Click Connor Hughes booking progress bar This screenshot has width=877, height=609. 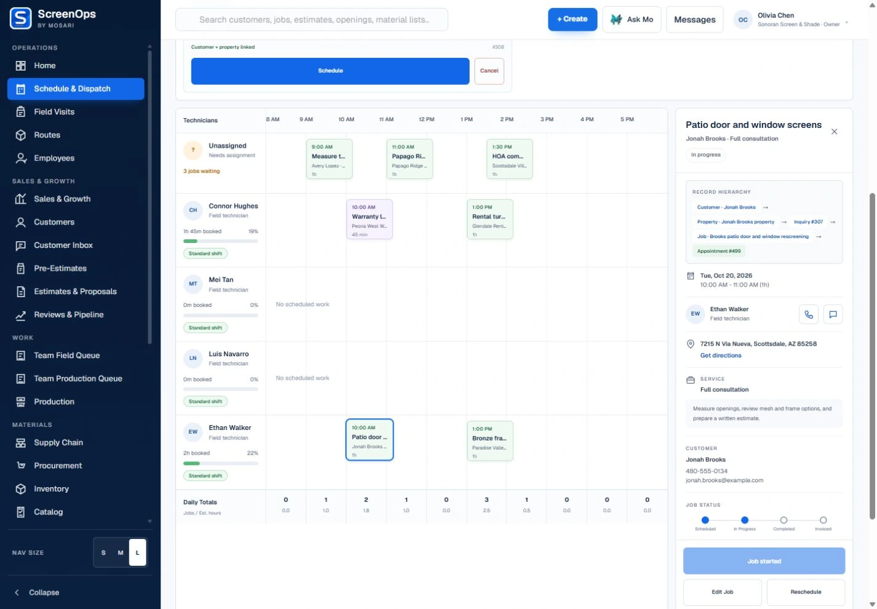click(x=220, y=241)
